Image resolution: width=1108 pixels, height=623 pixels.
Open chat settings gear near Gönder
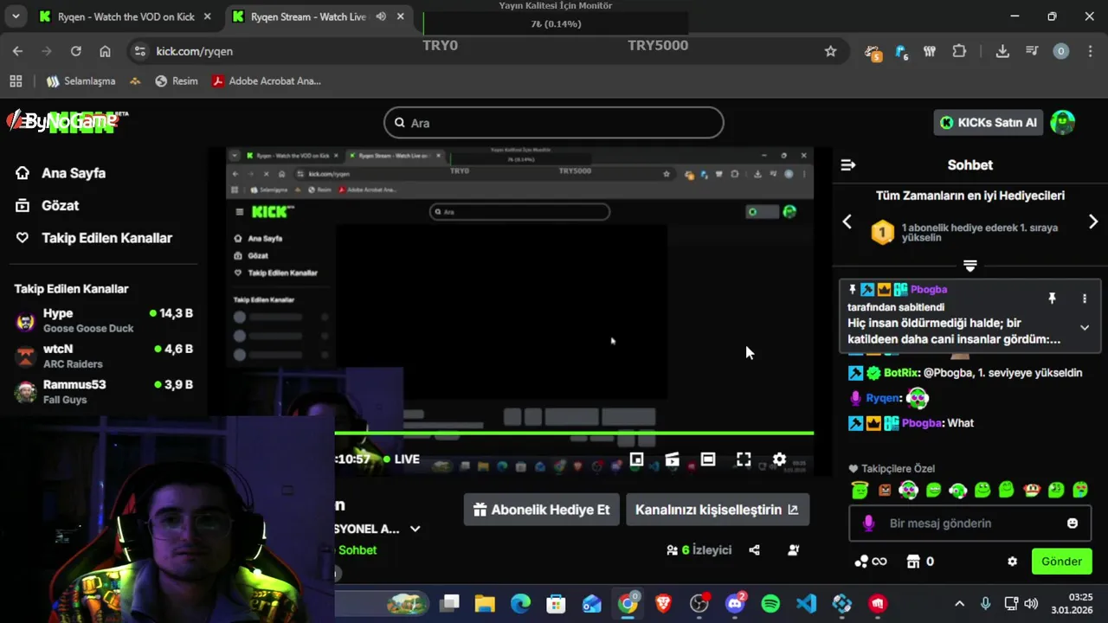[x=1012, y=562]
